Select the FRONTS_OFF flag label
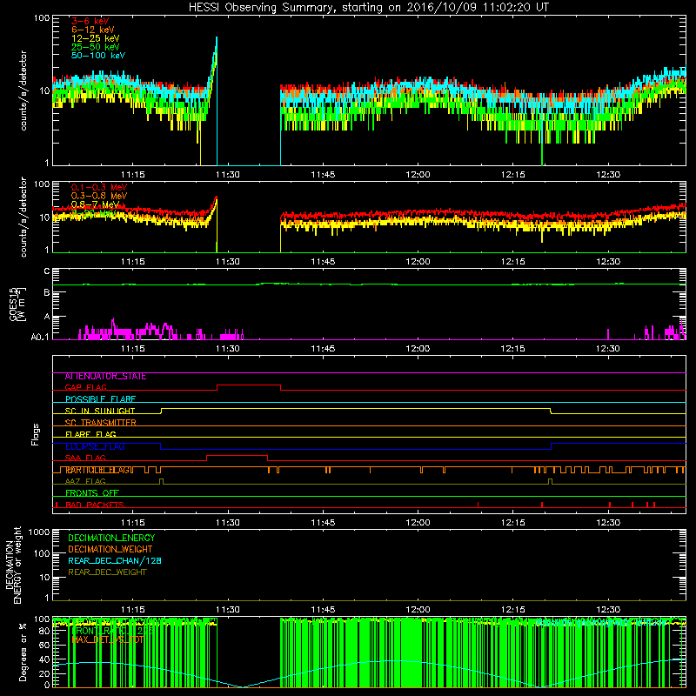This screenshot has height=696, width=696. (92, 493)
